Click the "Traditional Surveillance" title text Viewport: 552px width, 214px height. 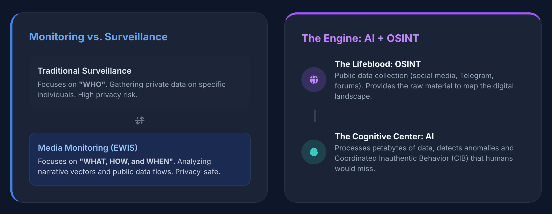pyautogui.click(x=84, y=71)
